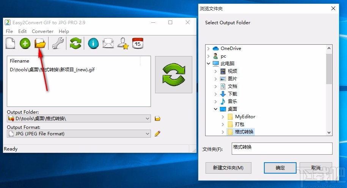Expand the 文档 folder node
347x188 pixels.
point(215,86)
